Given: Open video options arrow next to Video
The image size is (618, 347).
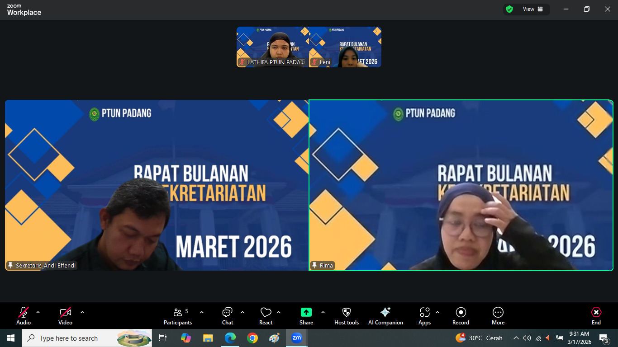Looking at the screenshot, I should (x=82, y=312).
